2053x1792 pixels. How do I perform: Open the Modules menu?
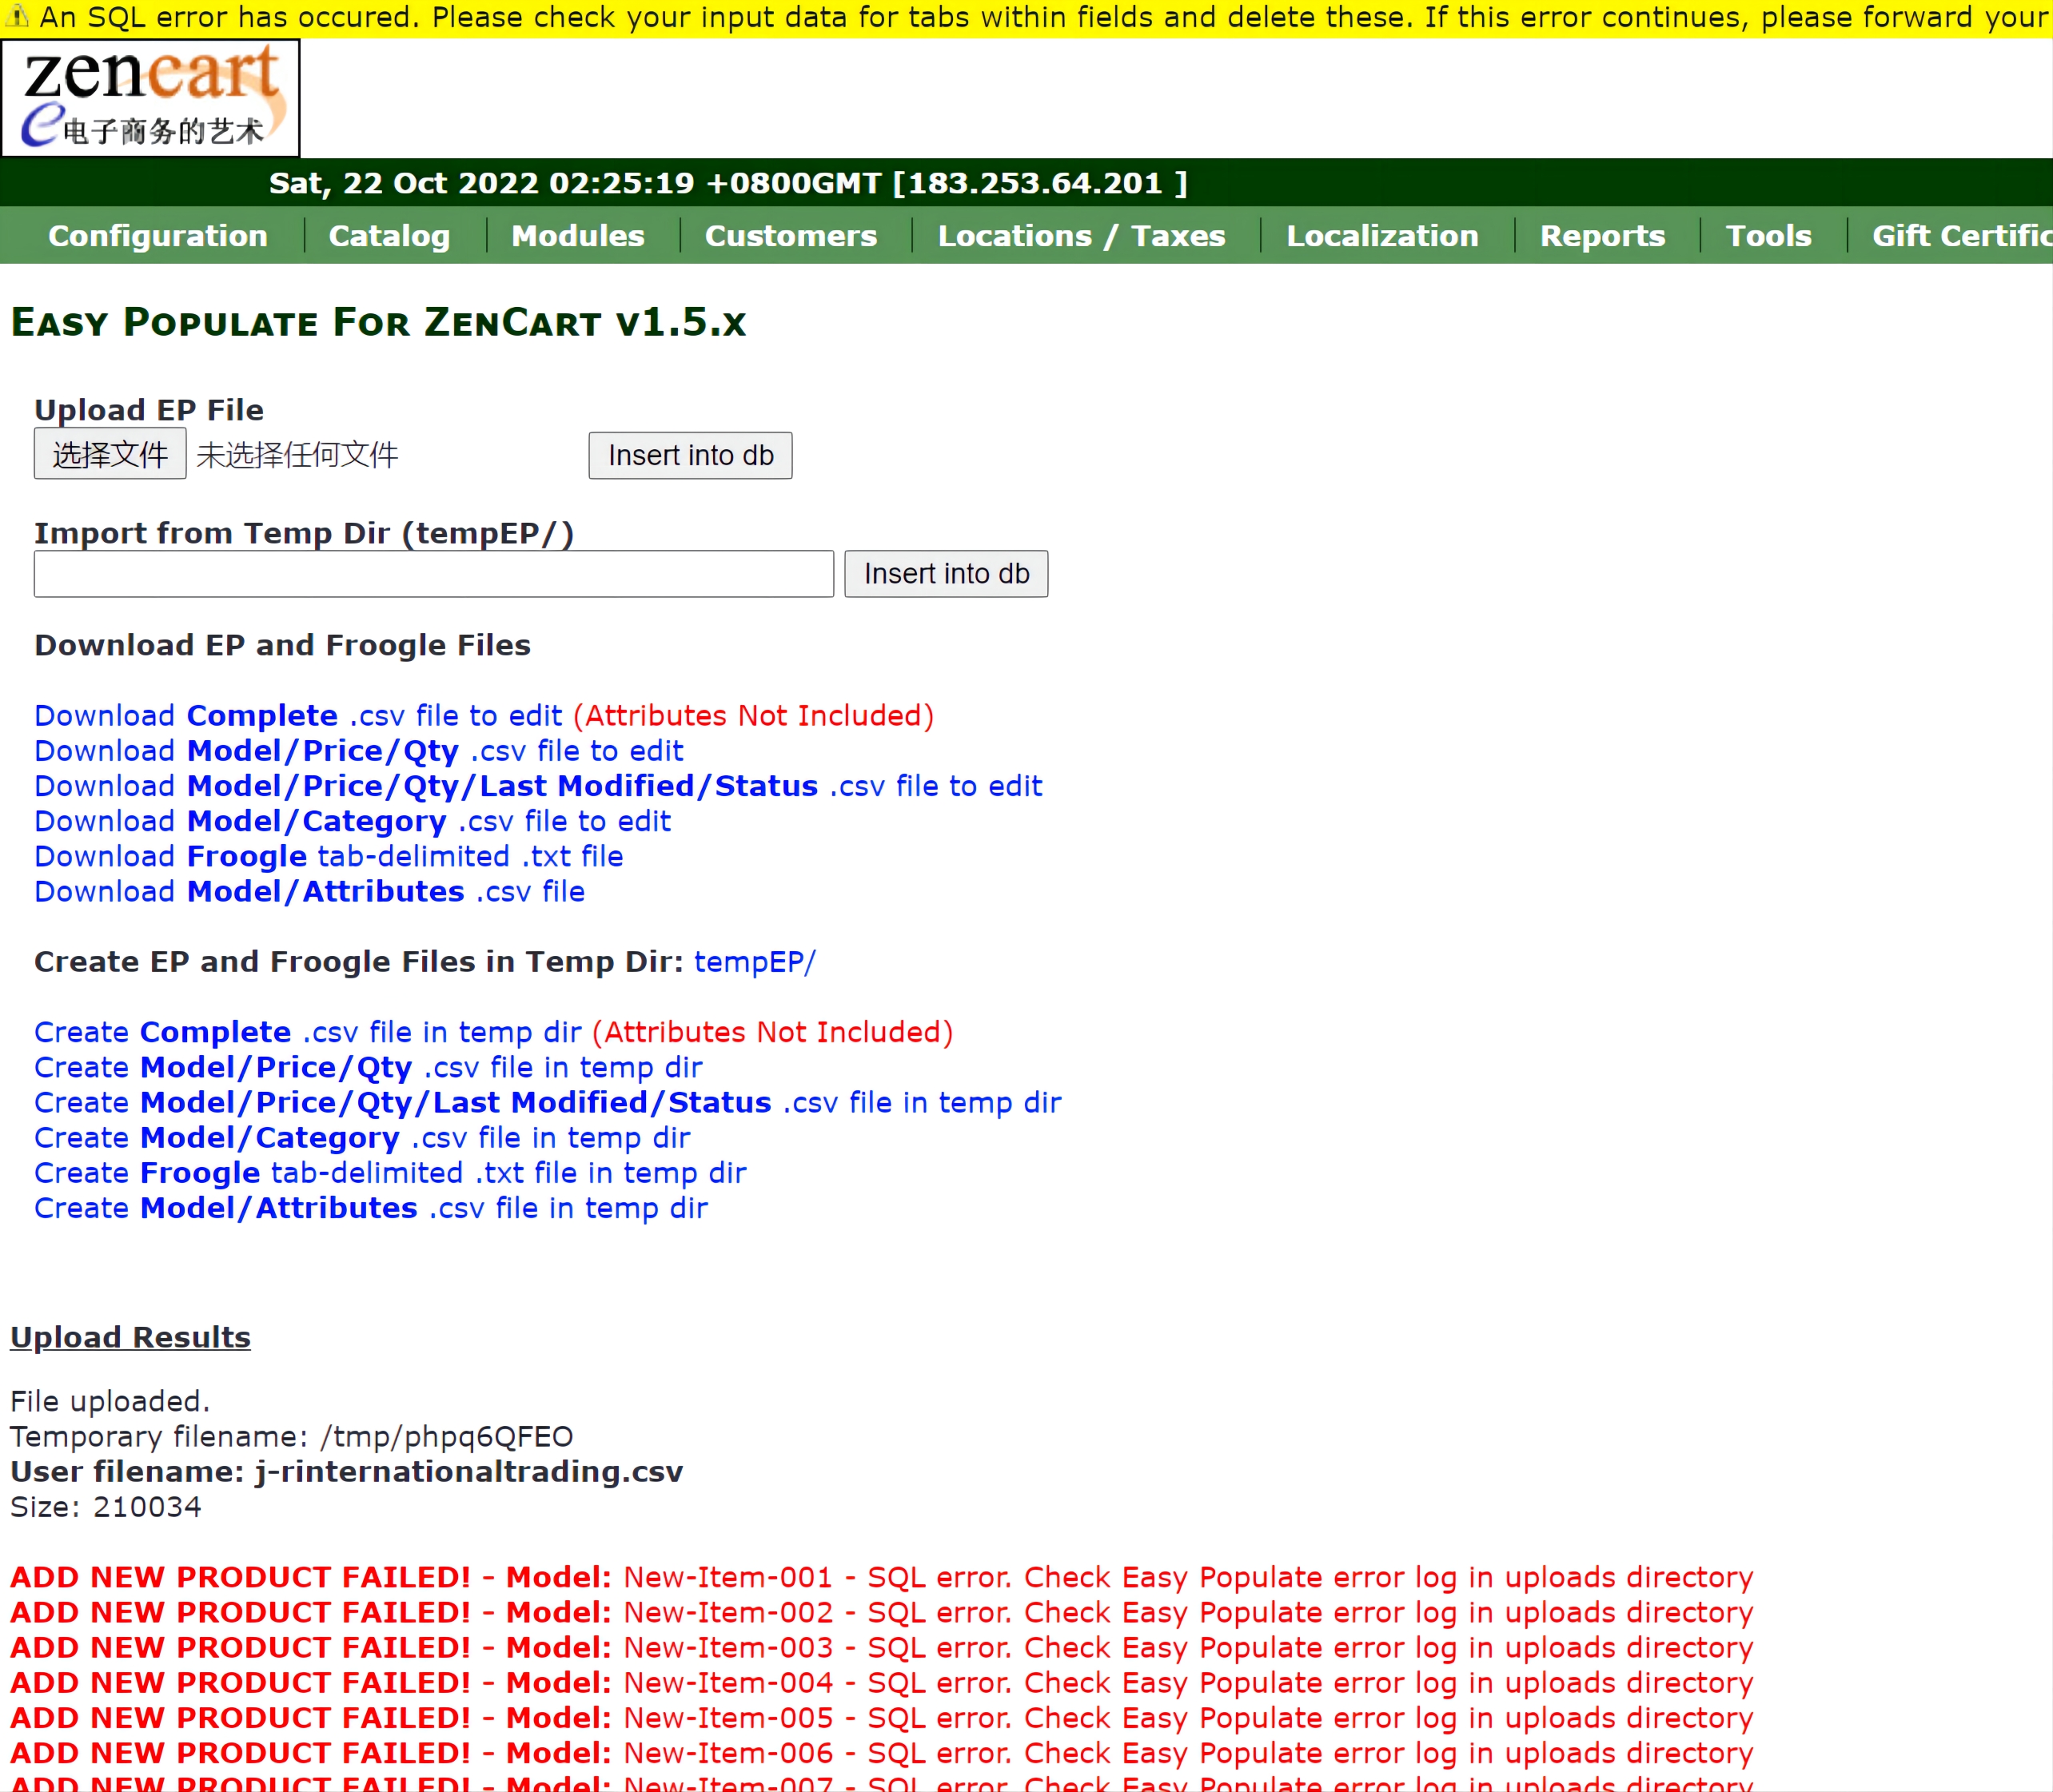coord(578,236)
